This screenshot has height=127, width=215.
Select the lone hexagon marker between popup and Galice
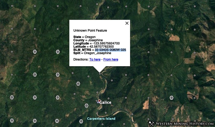(78, 84)
